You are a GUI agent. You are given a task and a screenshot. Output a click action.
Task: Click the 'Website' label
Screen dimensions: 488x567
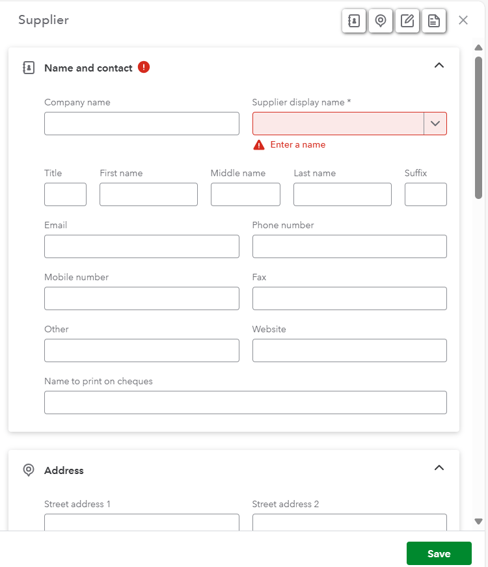coord(269,329)
